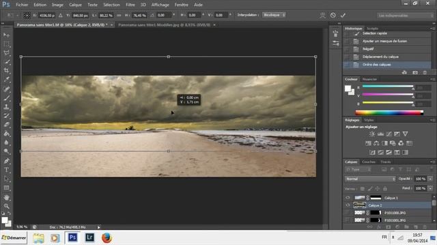
Task: Select the Eyedropper tool
Action: tap(6, 80)
